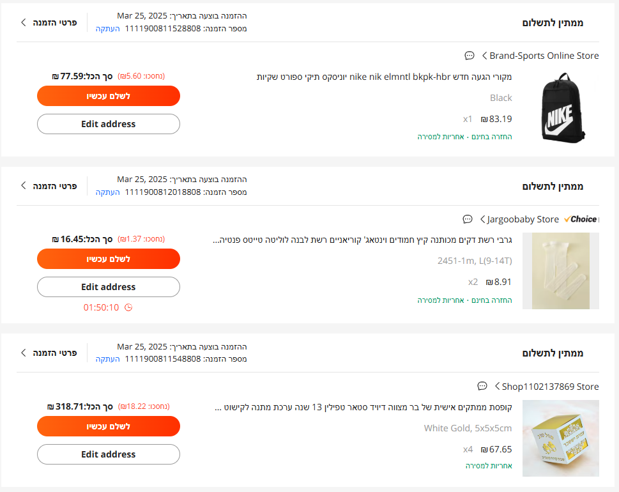Image resolution: width=619 pixels, height=492 pixels.
Task: Copy order number 111190811548808
Action: click(107, 359)
